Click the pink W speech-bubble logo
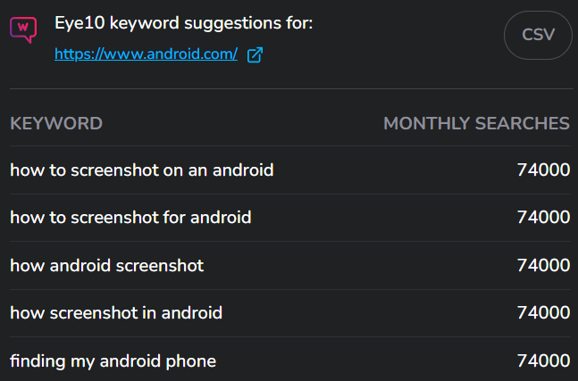Screen dimensions: 578x381 click(x=23, y=29)
